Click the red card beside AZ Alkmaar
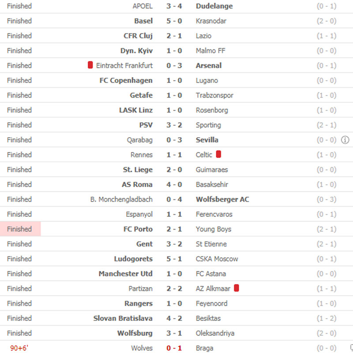Screen dimensions: 353x353 (237, 288)
